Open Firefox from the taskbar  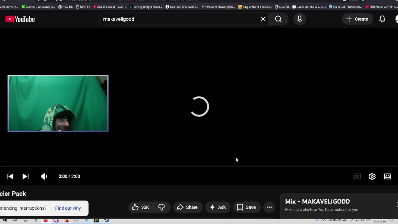46,221
